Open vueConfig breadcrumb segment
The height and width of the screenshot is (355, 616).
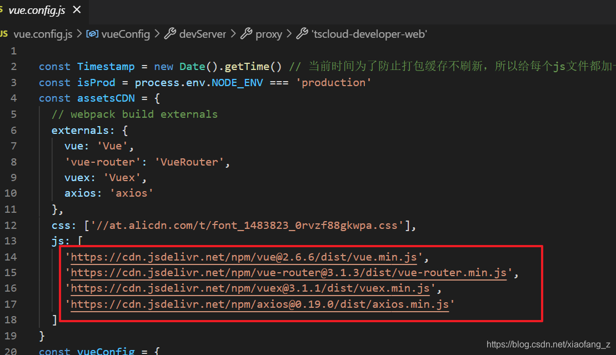point(126,34)
